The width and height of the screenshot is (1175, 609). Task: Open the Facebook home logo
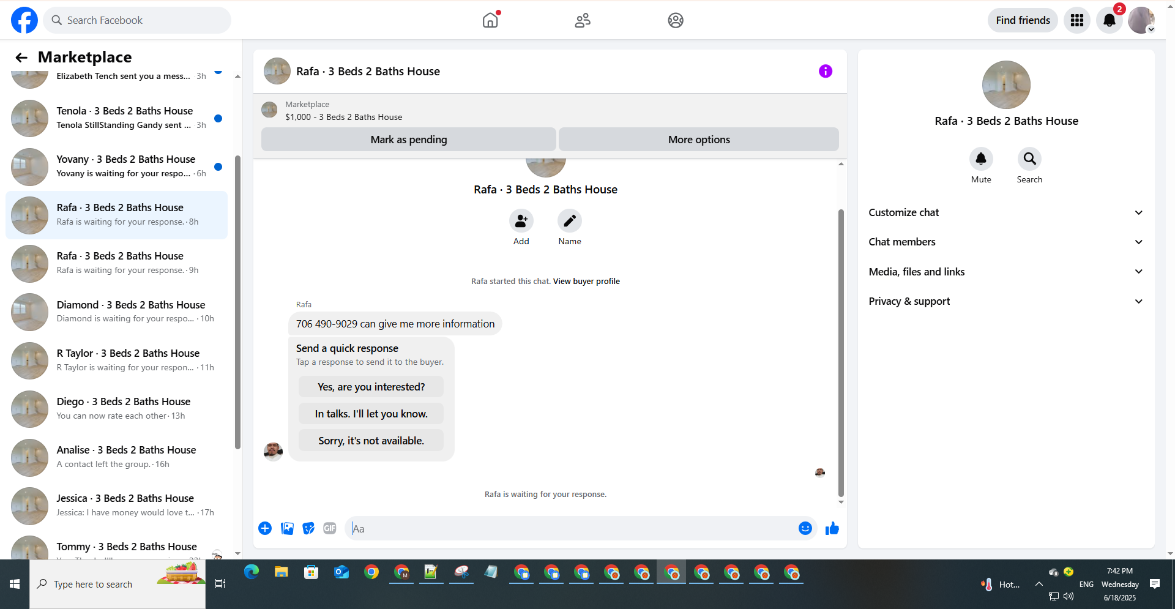point(24,20)
